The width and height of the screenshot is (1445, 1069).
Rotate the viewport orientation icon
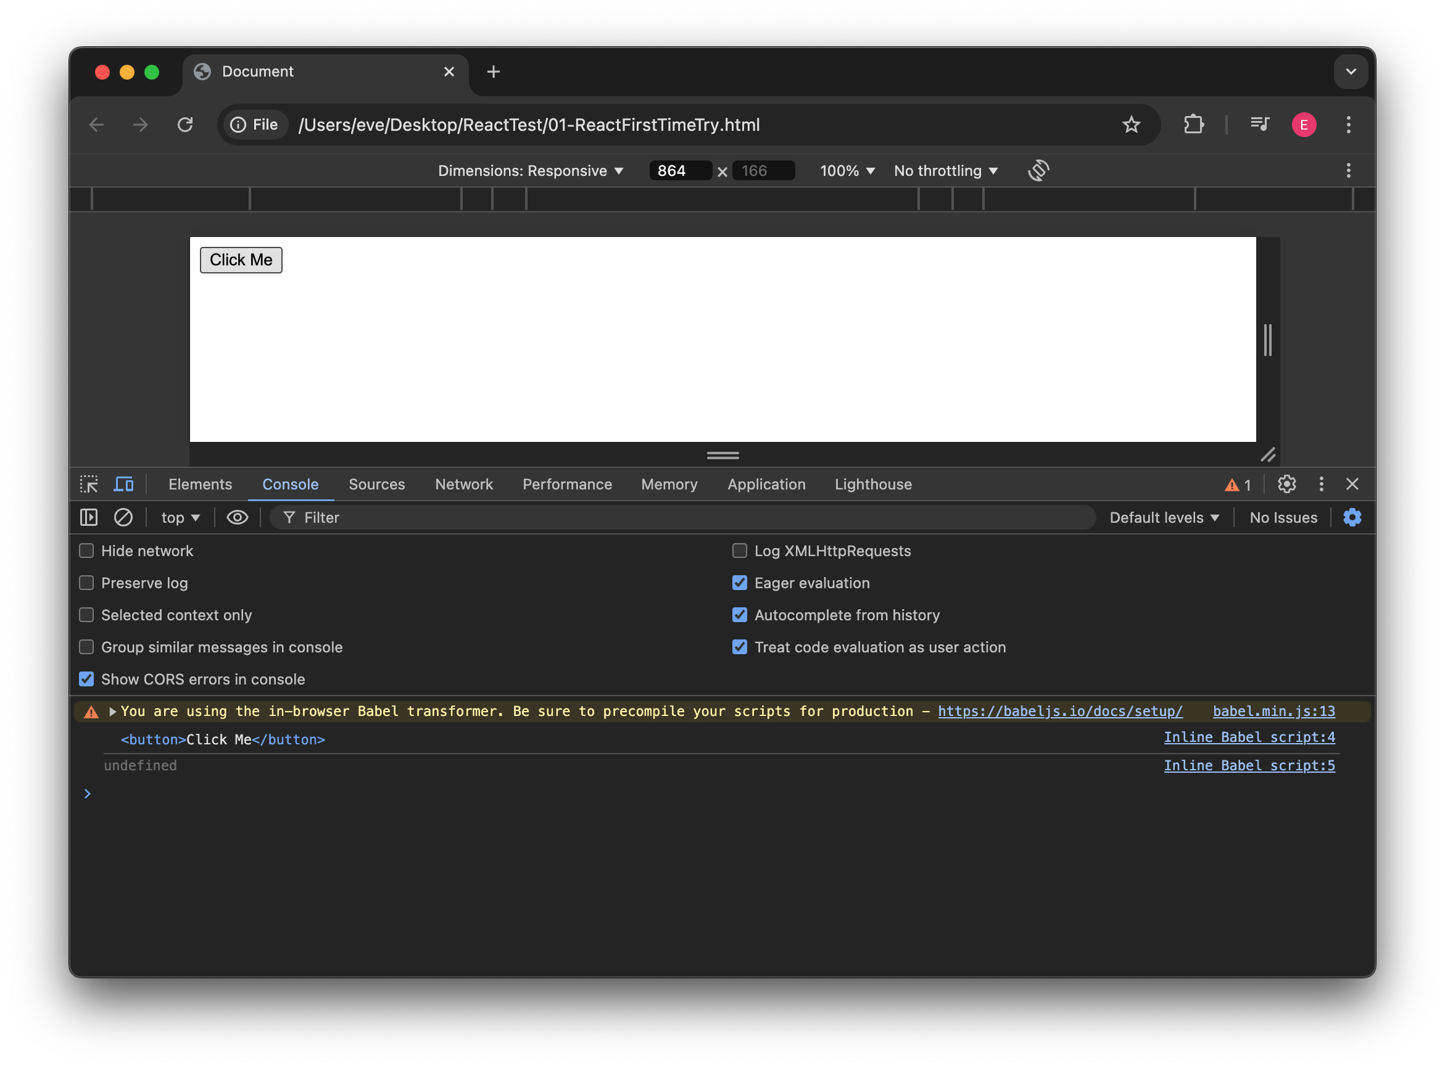tap(1038, 170)
